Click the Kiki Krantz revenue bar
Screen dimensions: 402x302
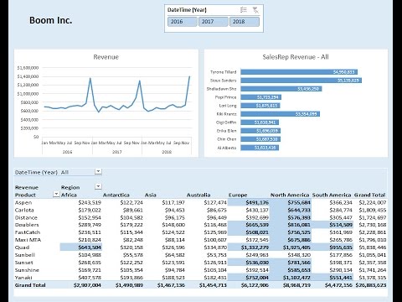click(281, 114)
